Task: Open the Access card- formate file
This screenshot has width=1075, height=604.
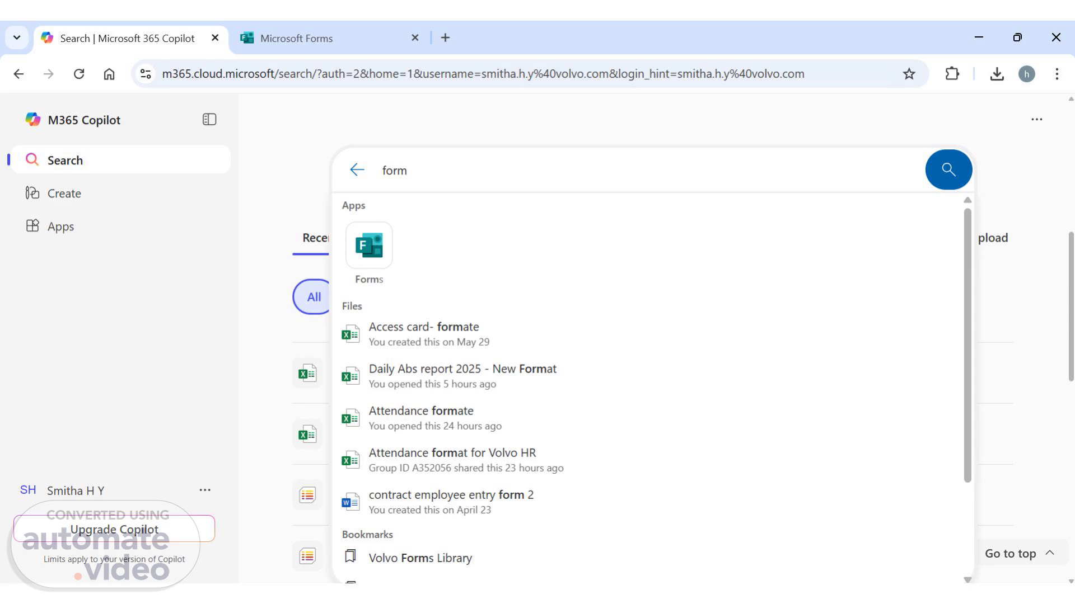Action: tap(648, 334)
